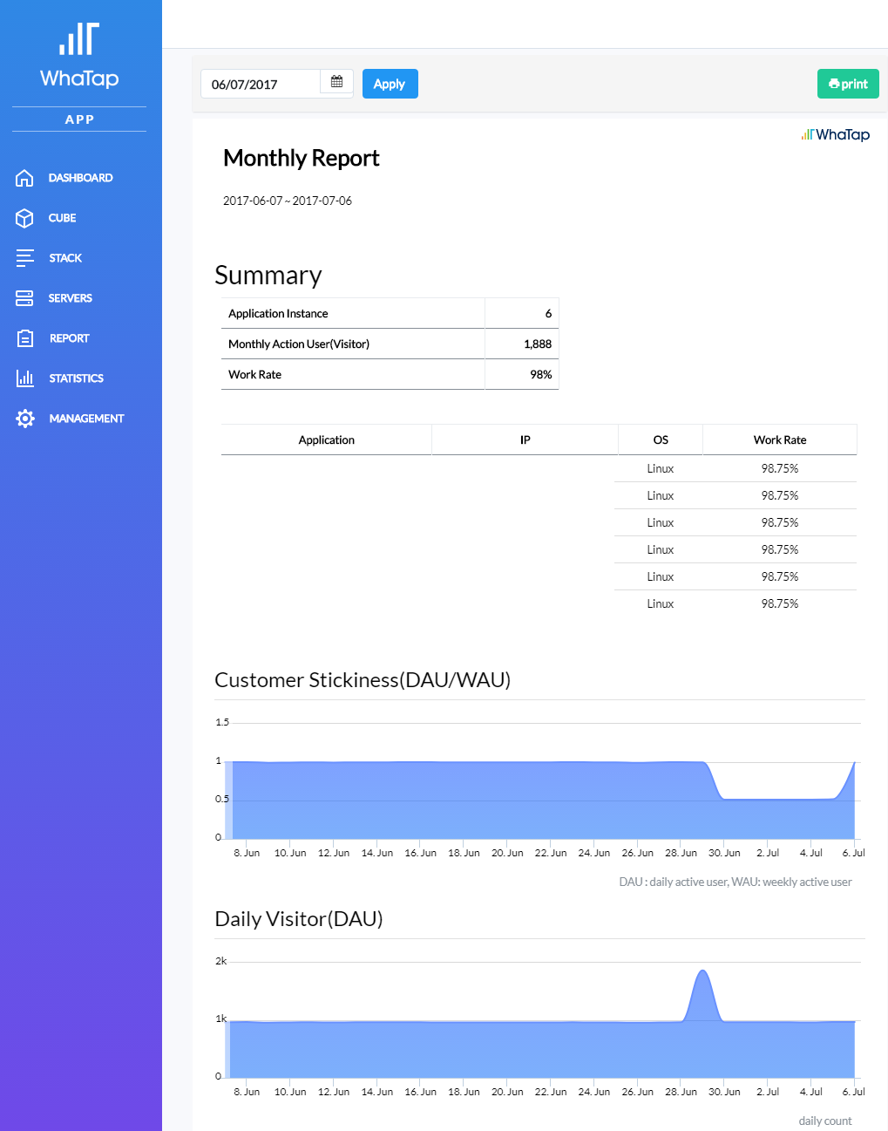Click the 06/07/2017 date input field
This screenshot has height=1131, width=888.
click(261, 84)
